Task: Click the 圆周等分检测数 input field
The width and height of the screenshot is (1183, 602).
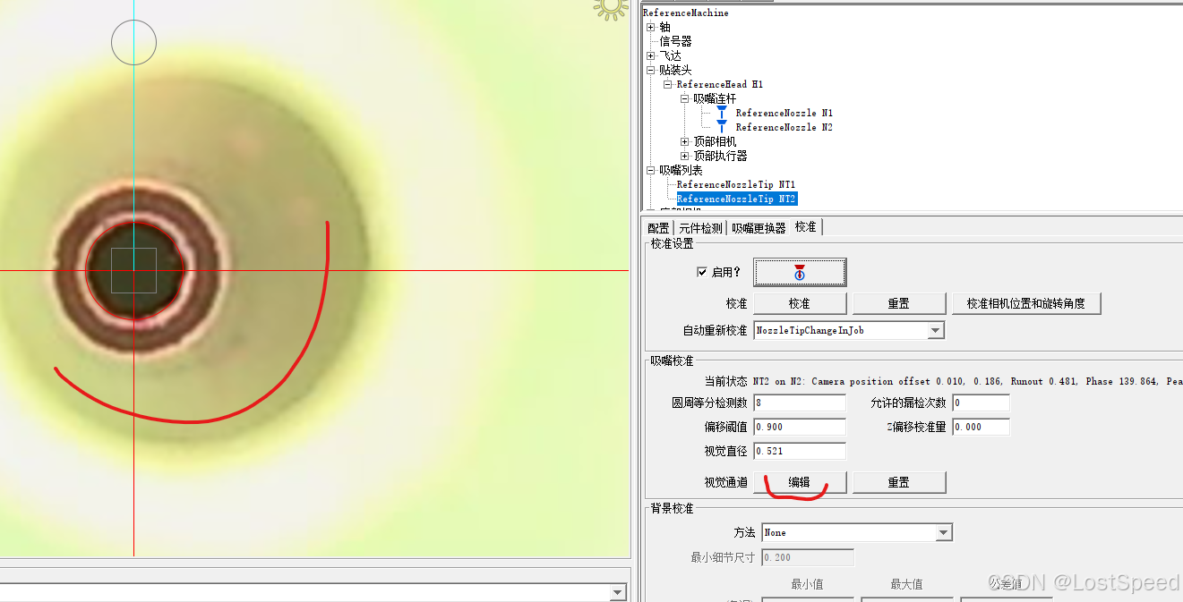Action: tap(800, 403)
